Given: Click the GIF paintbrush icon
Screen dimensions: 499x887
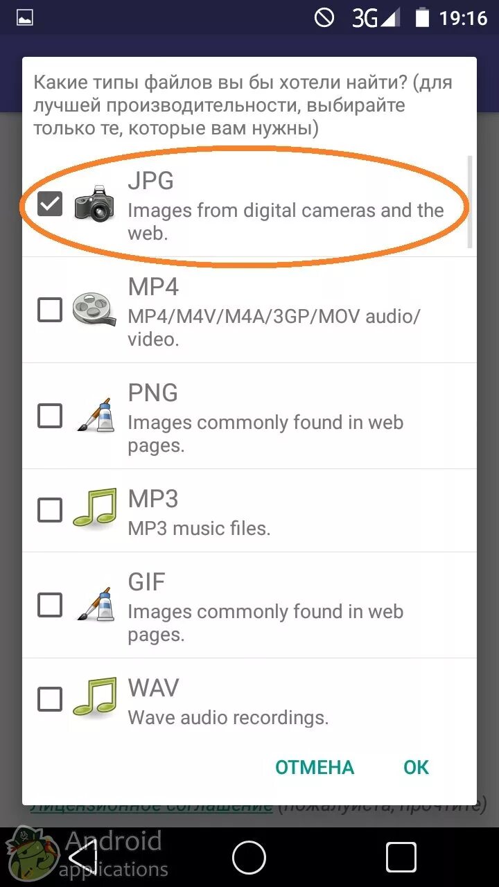Looking at the screenshot, I should coord(94,605).
